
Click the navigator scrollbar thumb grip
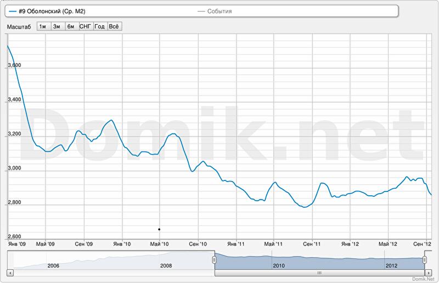click(x=319, y=272)
